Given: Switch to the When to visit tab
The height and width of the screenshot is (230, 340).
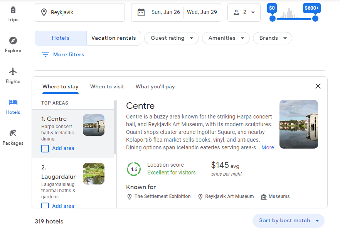Looking at the screenshot, I should click(x=107, y=86).
